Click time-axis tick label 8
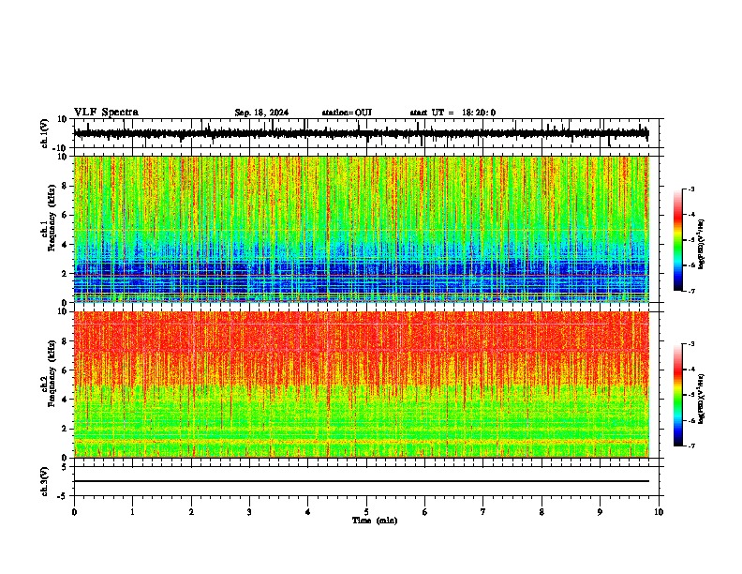Image resolution: width=742 pixels, height=574 pixels. 542,512
